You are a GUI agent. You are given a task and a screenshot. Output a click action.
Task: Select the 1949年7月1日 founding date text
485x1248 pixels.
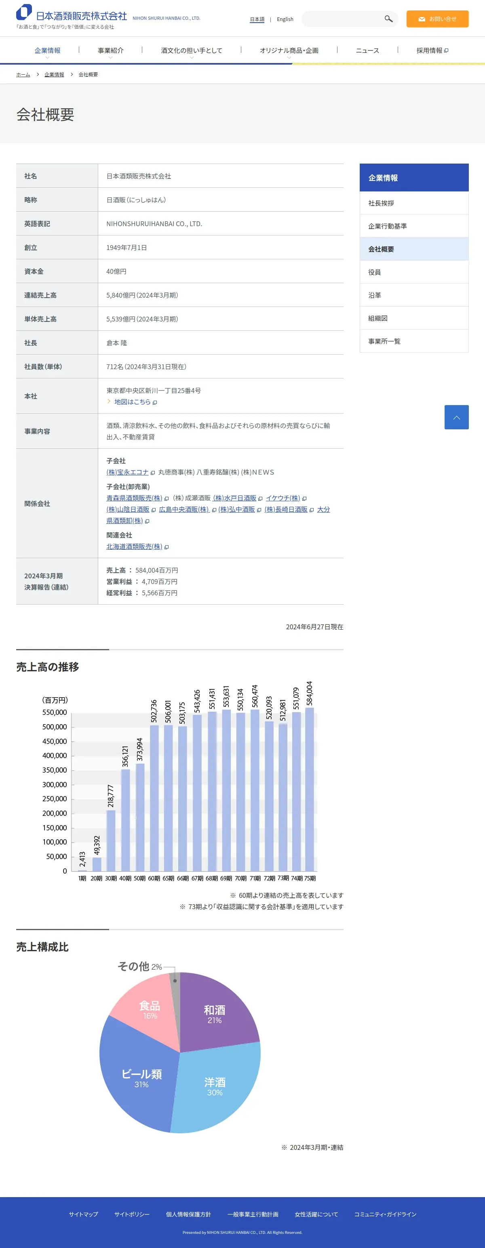point(127,248)
